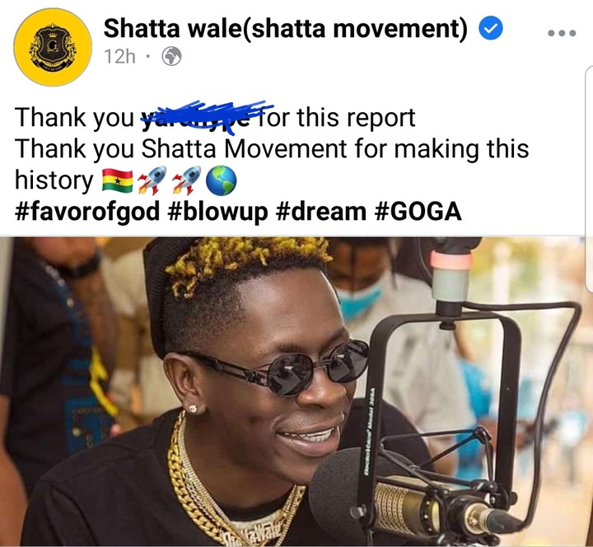Click the earth globe emoji

click(222, 180)
